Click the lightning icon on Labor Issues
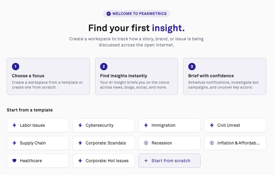The image size is (274, 175). [x=14, y=125]
